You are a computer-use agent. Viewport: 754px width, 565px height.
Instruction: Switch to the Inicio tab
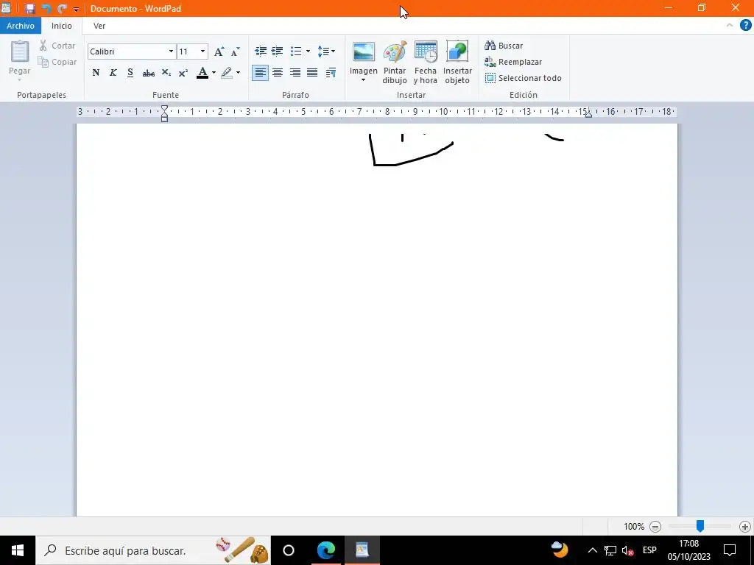click(62, 26)
